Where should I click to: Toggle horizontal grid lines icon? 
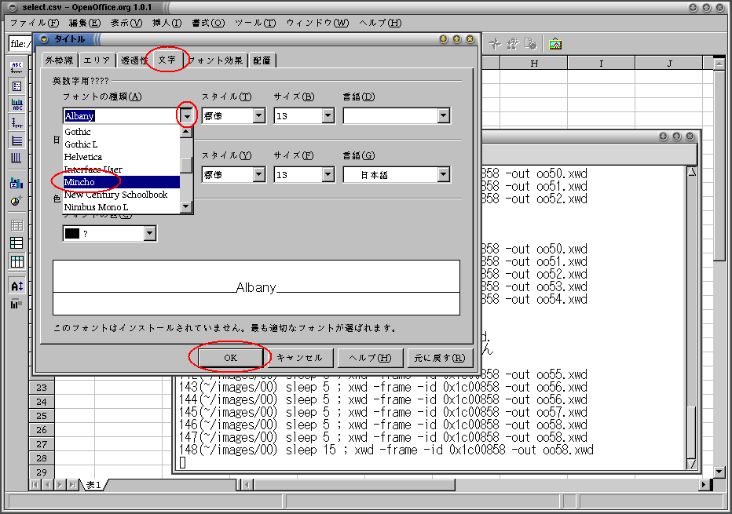pyautogui.click(x=16, y=140)
